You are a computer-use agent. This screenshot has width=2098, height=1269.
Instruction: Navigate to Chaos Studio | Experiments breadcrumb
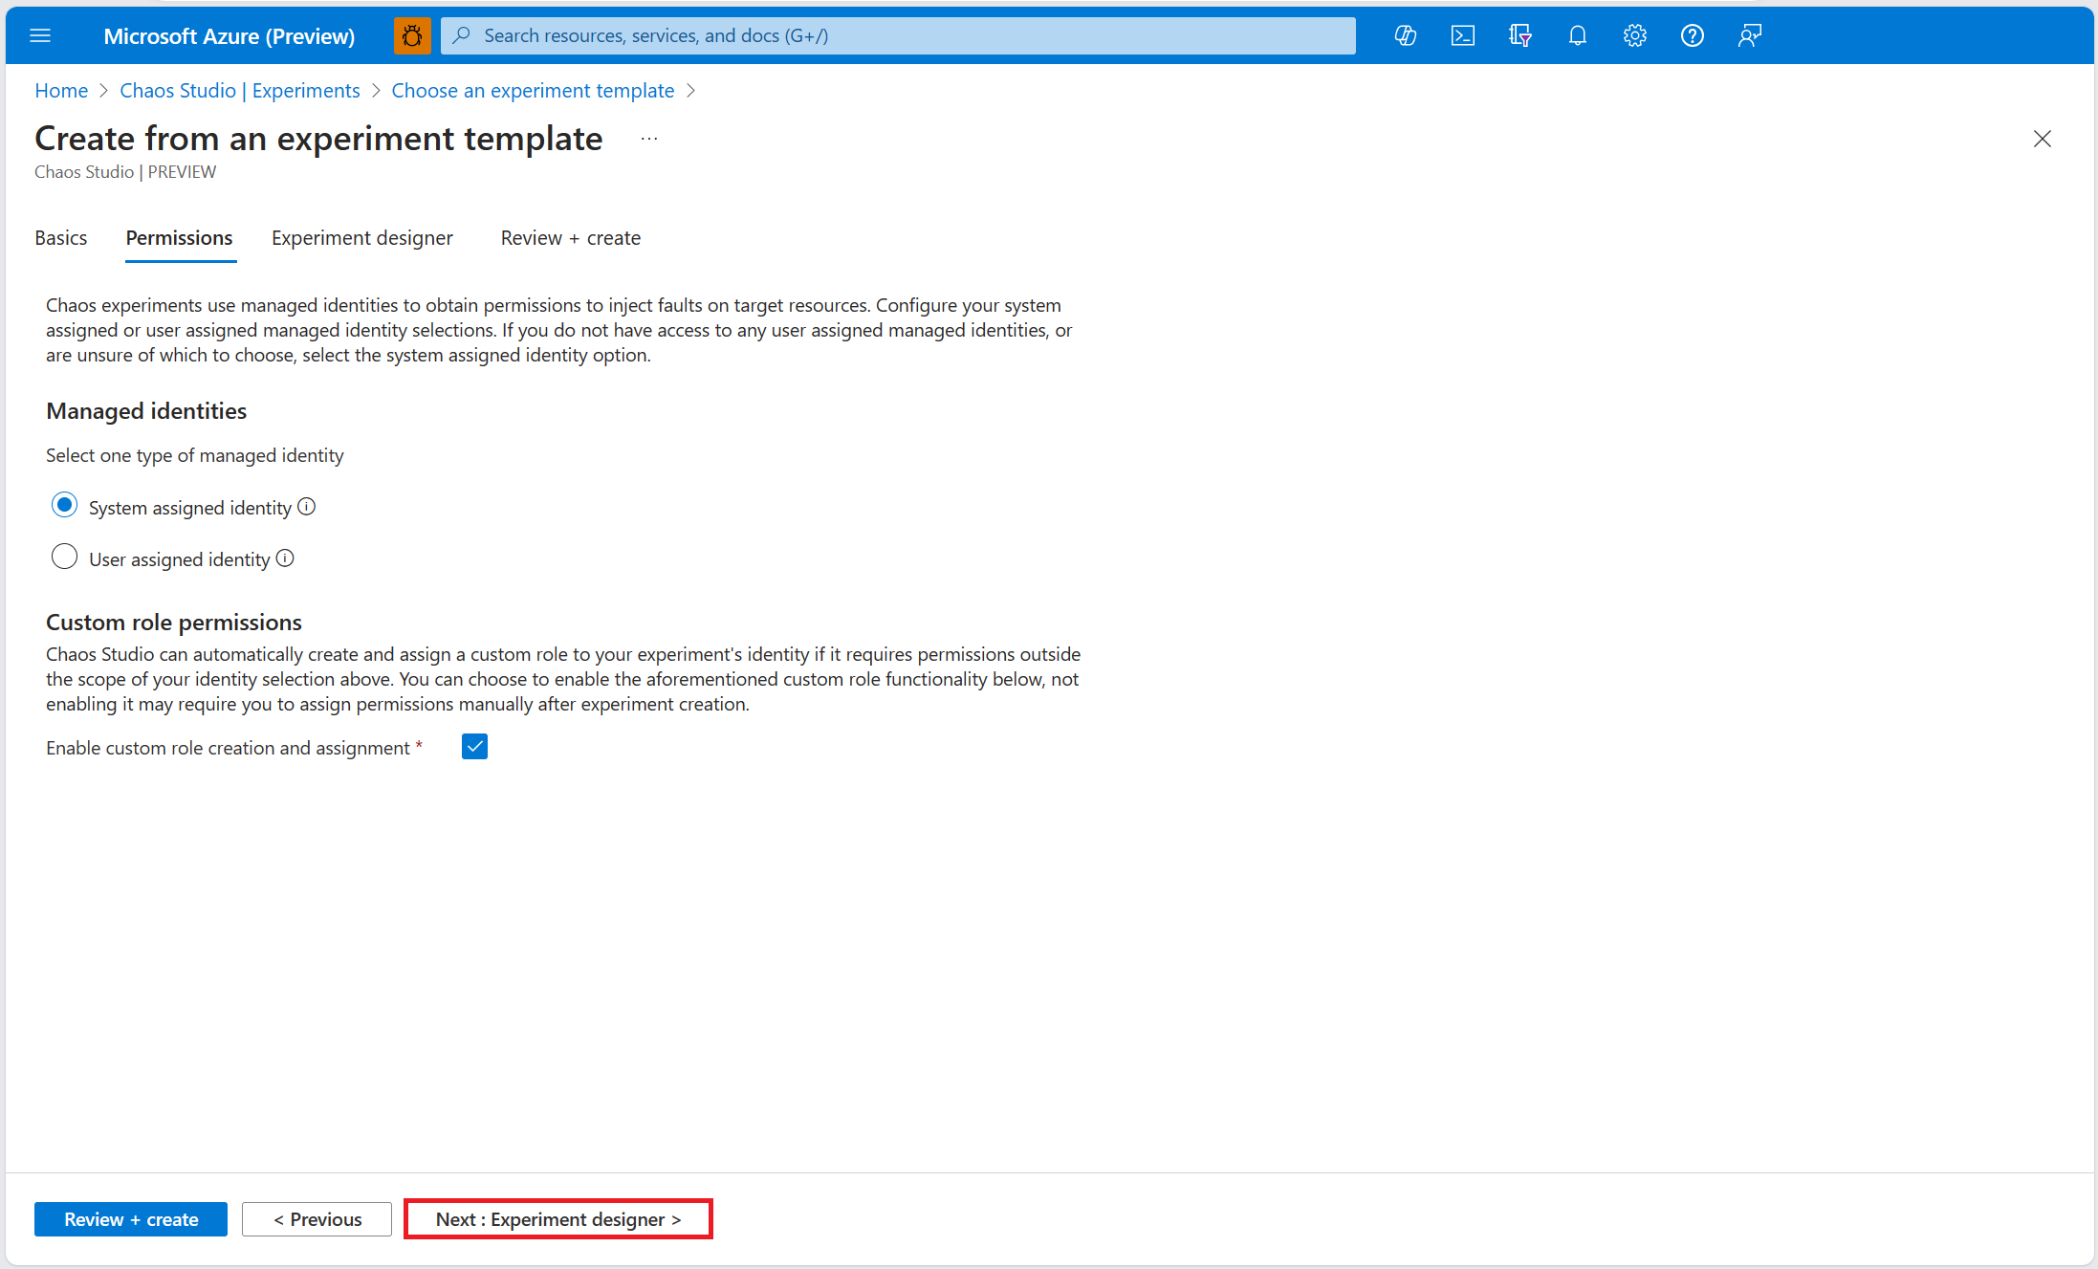[239, 90]
